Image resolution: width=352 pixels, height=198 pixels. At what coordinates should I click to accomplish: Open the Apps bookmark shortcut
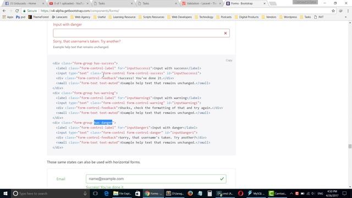click(x=8, y=17)
